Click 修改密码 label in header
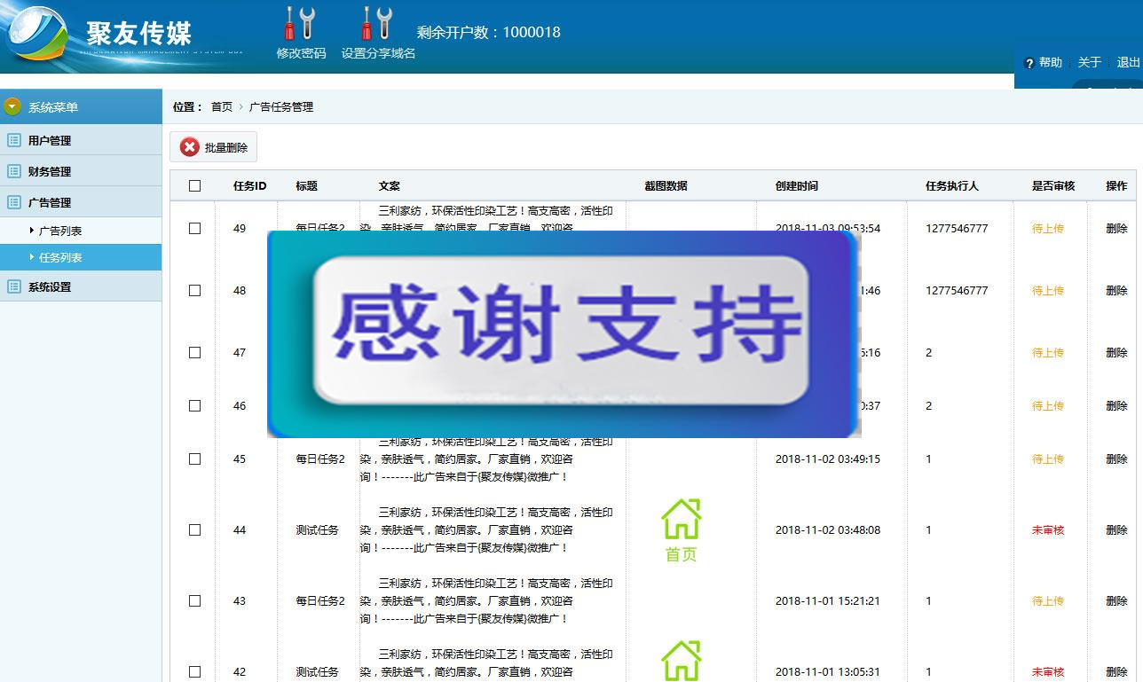 coord(301,53)
